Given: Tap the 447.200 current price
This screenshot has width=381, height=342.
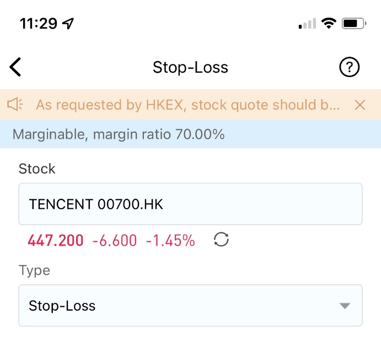Looking at the screenshot, I should [56, 240].
